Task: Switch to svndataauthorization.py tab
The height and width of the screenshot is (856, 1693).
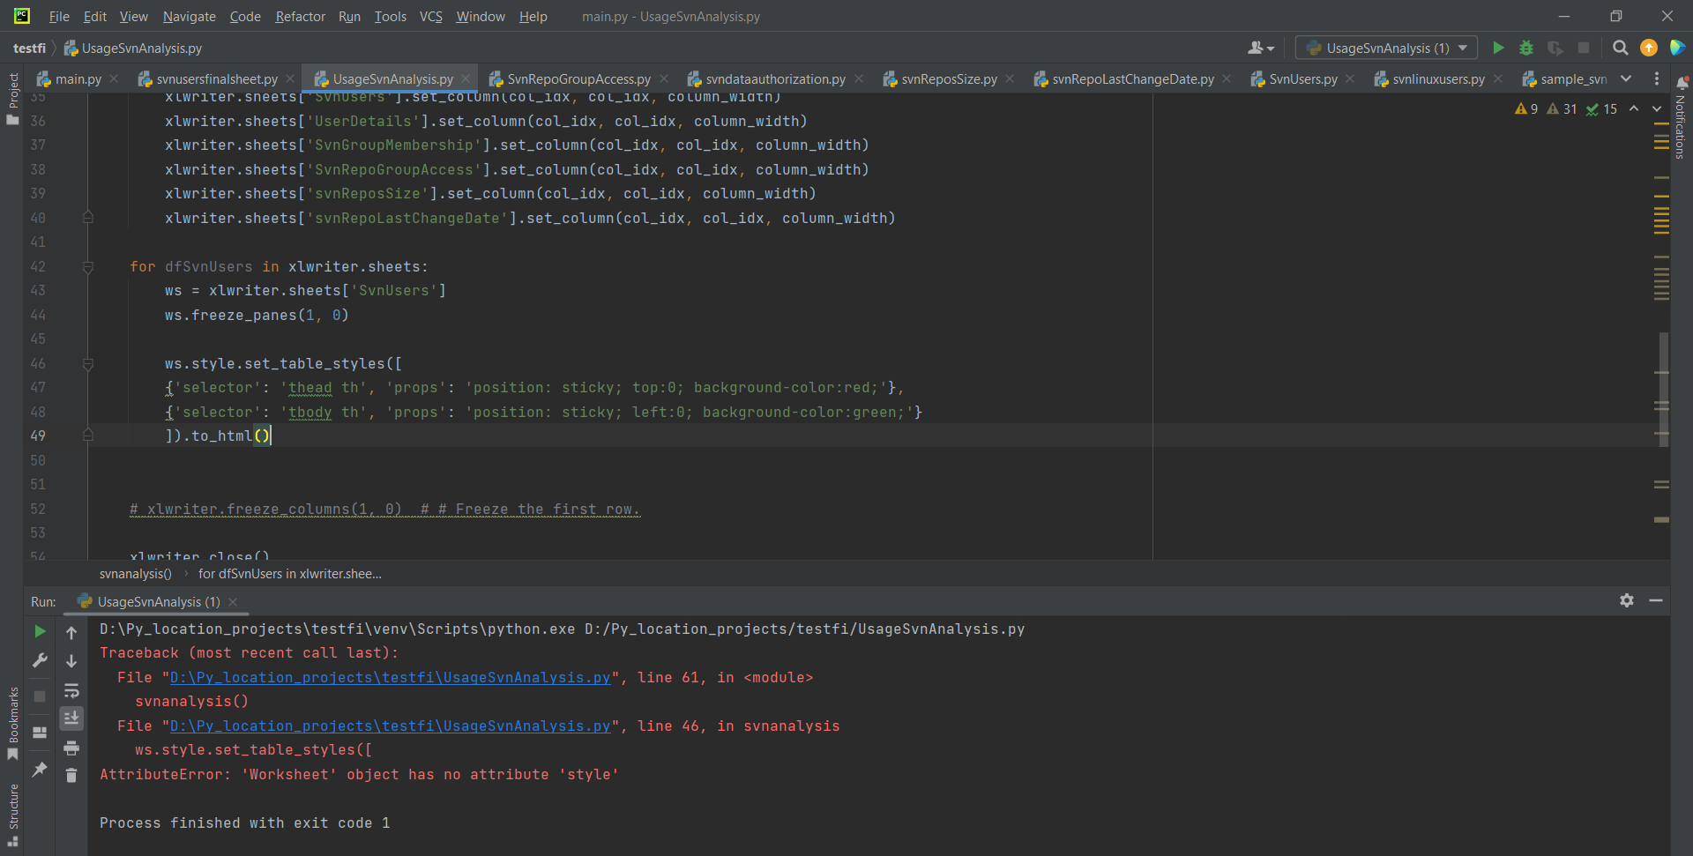Action: 774,78
